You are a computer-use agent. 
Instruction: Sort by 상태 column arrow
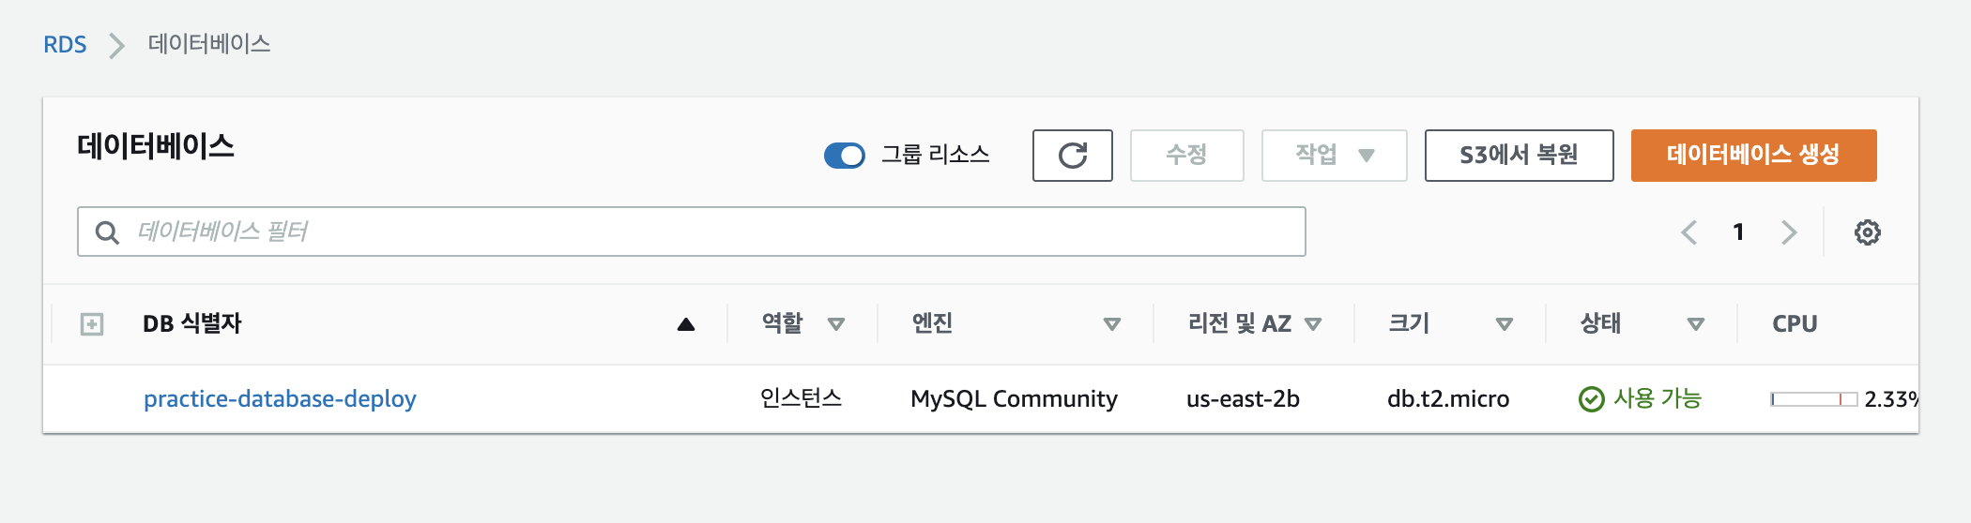(1696, 324)
